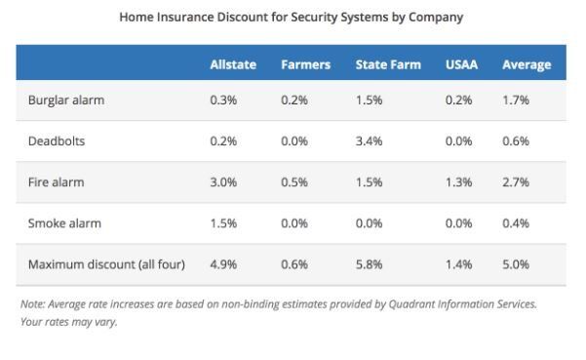
Task: Click the 1.7% Burglar alarm average
Action: [x=516, y=100]
